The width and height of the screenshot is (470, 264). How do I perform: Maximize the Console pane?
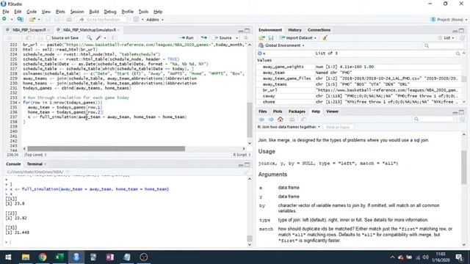click(247, 164)
